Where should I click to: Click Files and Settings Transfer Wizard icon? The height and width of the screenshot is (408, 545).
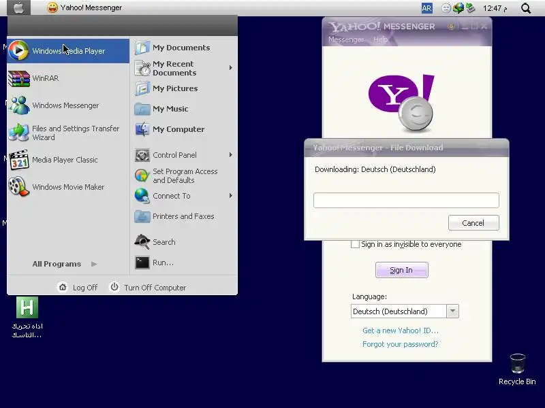tap(19, 133)
